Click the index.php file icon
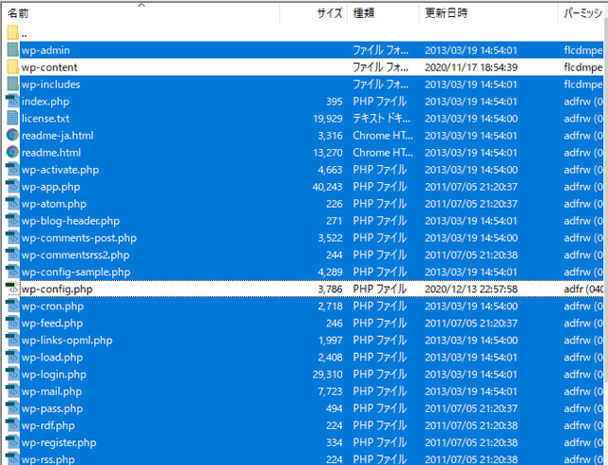 pyautogui.click(x=12, y=102)
